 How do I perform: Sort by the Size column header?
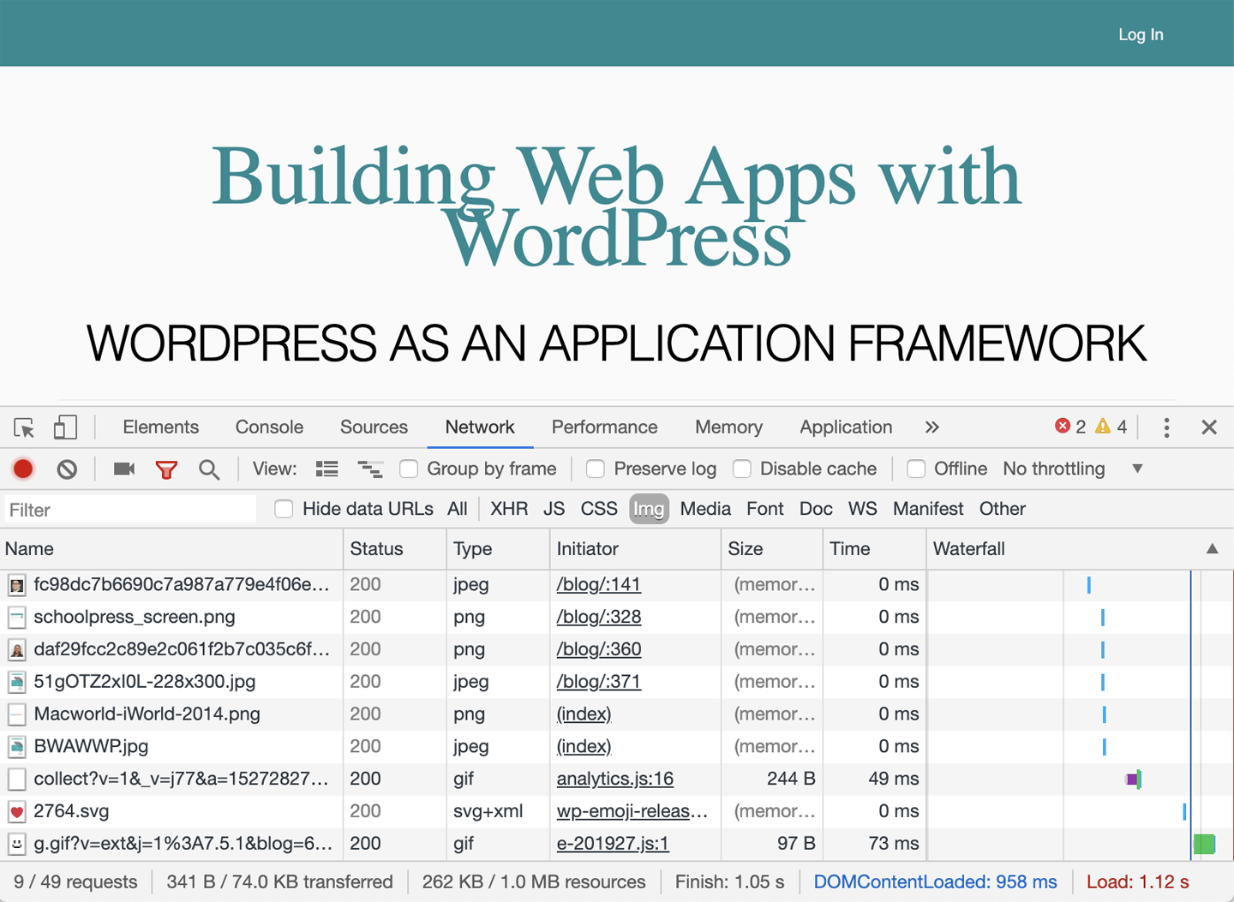point(772,549)
